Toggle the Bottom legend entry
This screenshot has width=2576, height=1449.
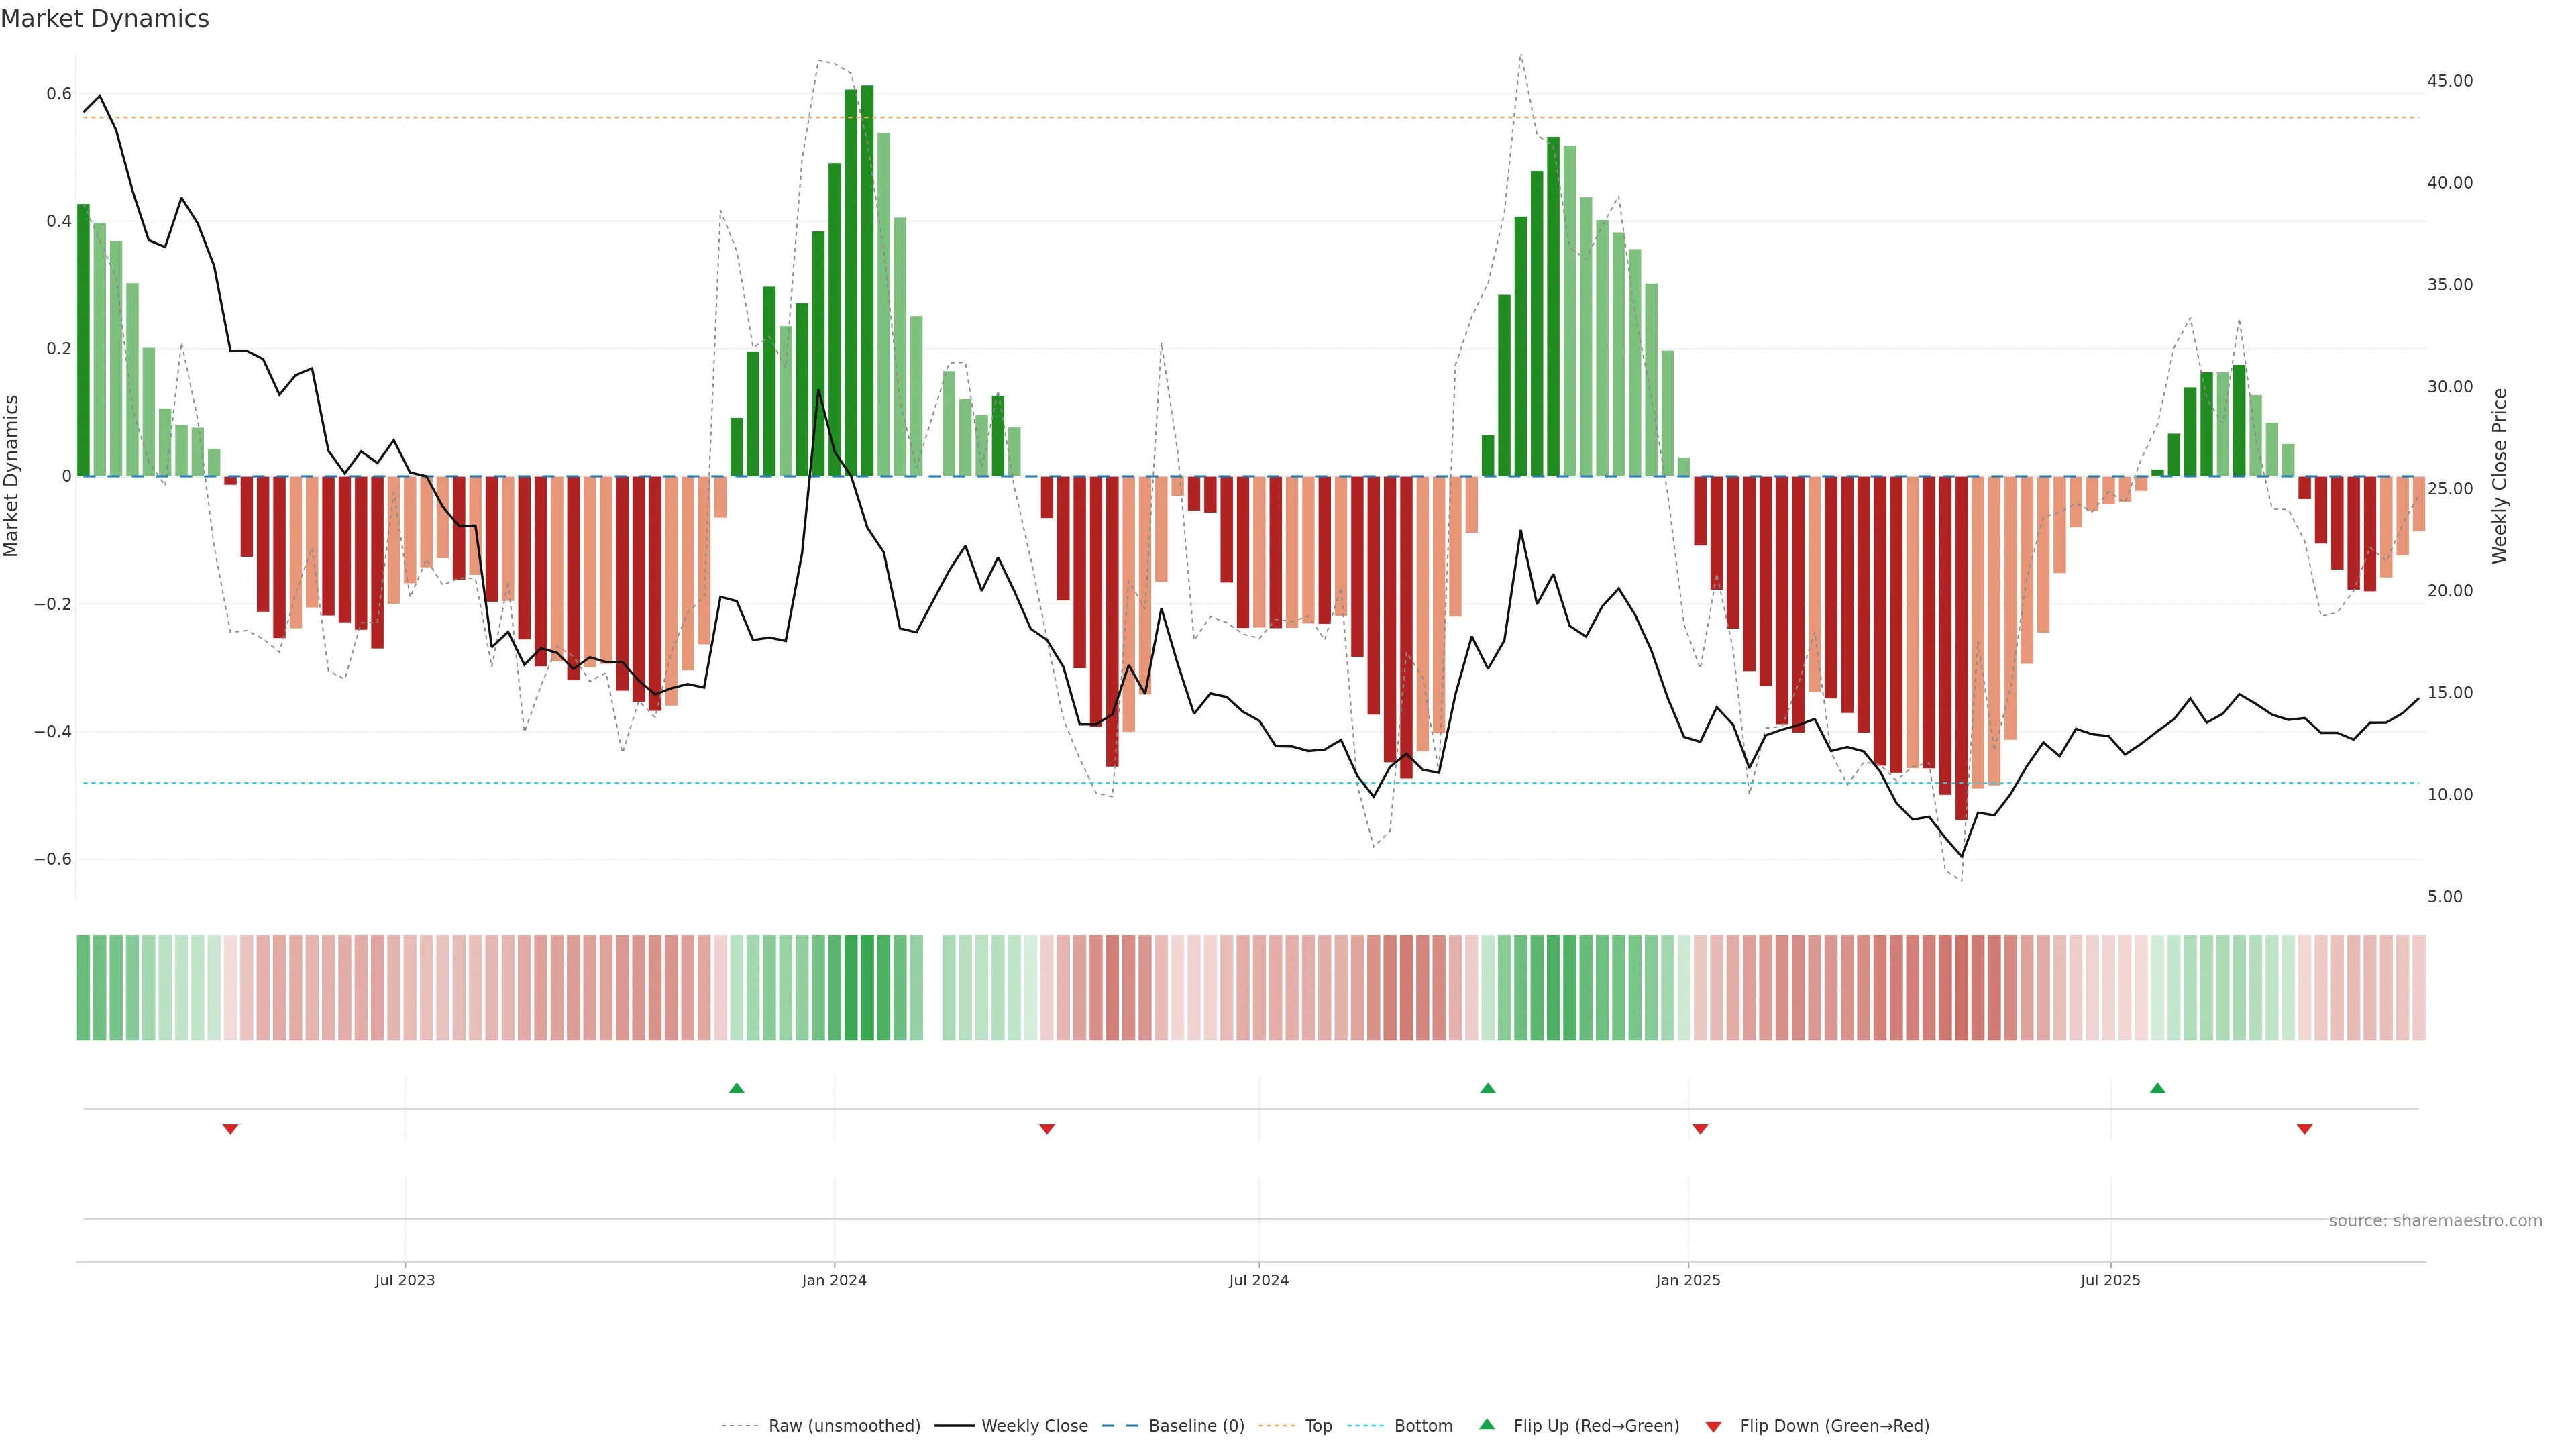[1423, 1425]
